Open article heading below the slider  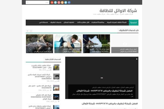pyautogui.click(x=110, y=104)
